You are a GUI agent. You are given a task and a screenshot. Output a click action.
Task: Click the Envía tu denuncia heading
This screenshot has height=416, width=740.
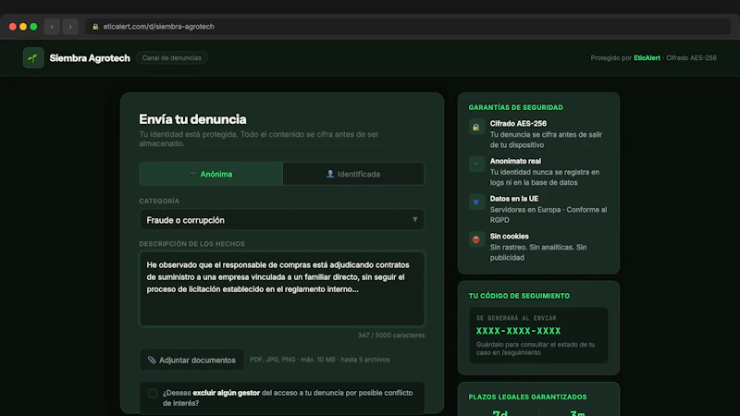[192, 119]
